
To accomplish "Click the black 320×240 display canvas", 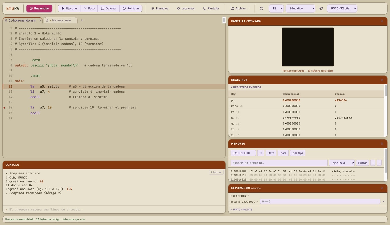I will coord(308,47).
